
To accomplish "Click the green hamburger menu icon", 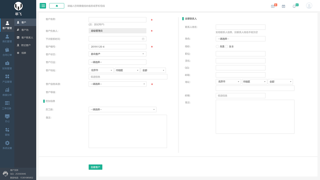I will tap(43, 6).
